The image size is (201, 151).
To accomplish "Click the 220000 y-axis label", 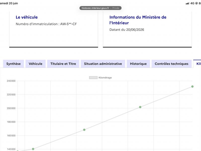I will click(x=11, y=95).
